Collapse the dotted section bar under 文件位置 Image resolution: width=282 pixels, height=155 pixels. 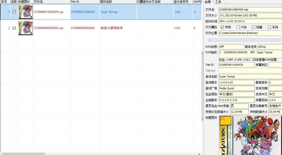[x=244, y=40]
